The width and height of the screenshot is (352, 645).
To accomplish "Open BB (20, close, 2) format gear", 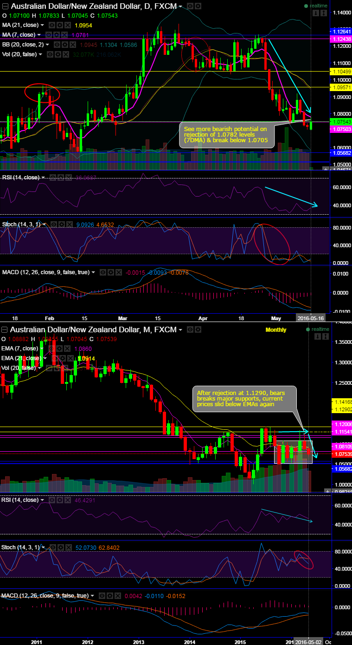I will (65, 45).
